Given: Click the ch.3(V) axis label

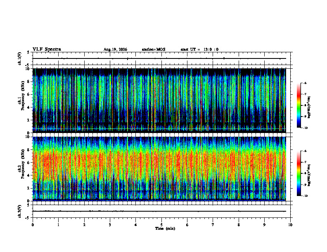Looking at the screenshot, I should point(20,211).
